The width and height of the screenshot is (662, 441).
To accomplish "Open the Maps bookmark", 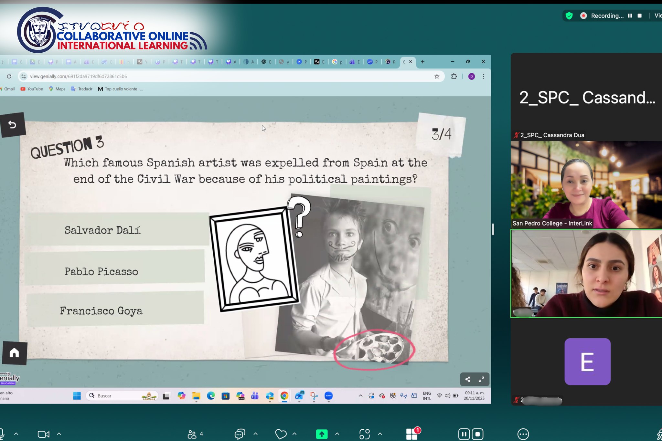I will click(x=57, y=89).
